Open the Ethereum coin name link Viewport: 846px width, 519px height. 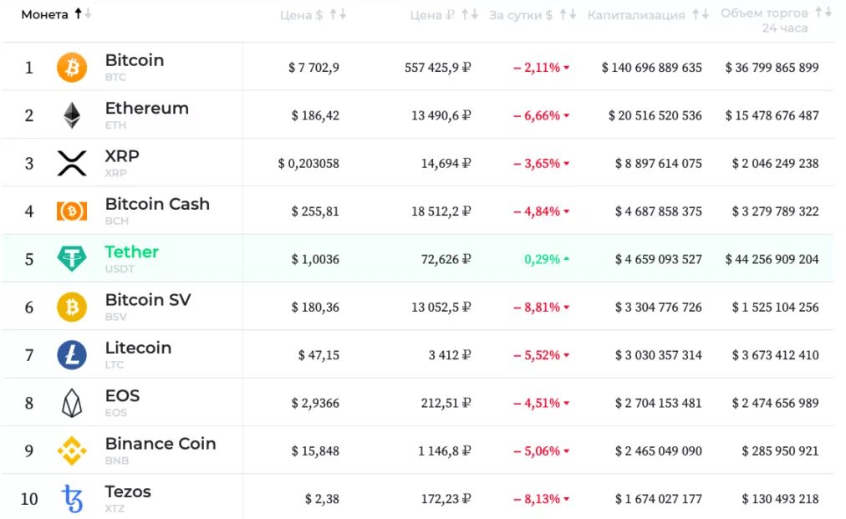click(147, 108)
